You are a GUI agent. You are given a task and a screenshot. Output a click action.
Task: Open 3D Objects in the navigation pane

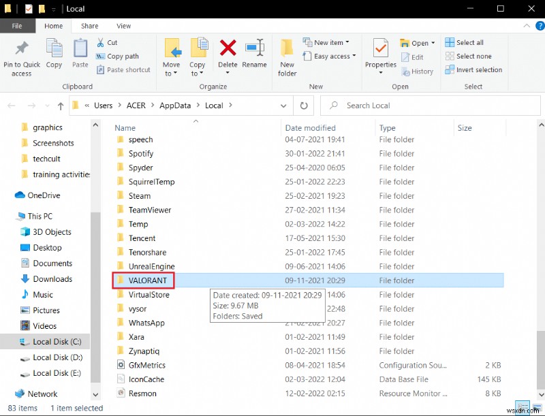tap(46, 232)
